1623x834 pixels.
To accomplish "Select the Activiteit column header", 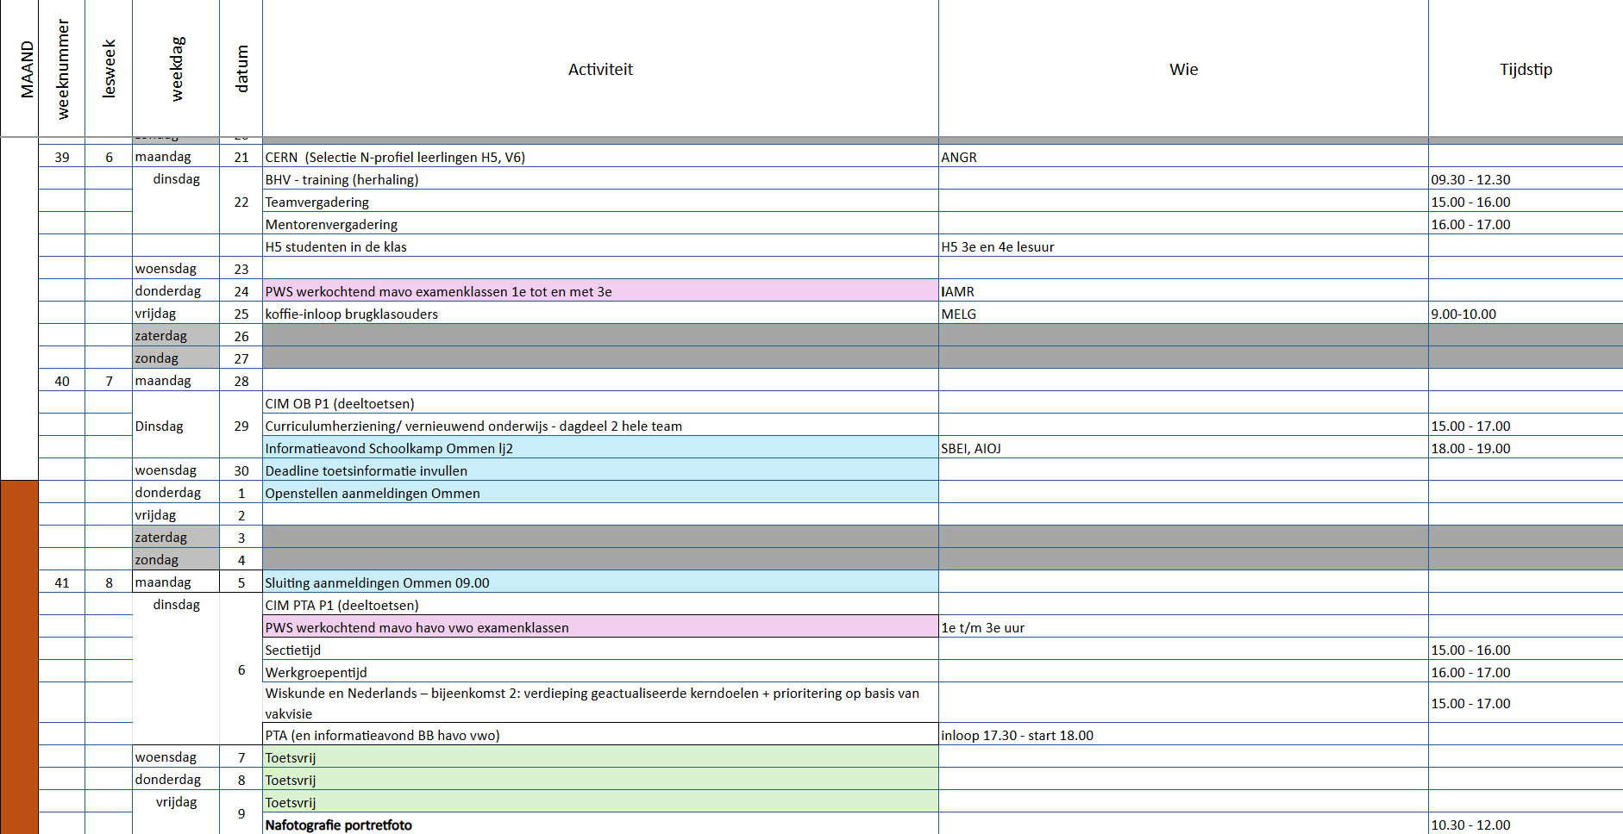I will click(600, 69).
